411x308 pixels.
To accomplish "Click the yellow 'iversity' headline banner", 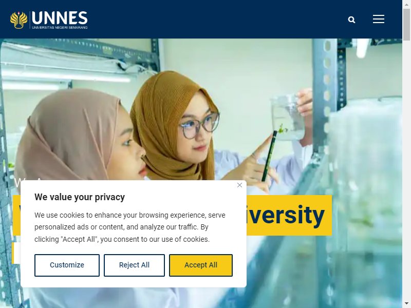I will [289, 215].
